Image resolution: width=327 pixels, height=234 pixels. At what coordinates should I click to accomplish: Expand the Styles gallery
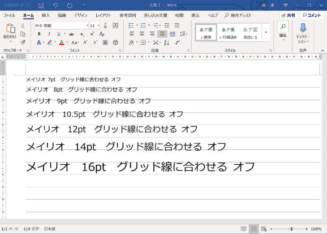(x=266, y=32)
